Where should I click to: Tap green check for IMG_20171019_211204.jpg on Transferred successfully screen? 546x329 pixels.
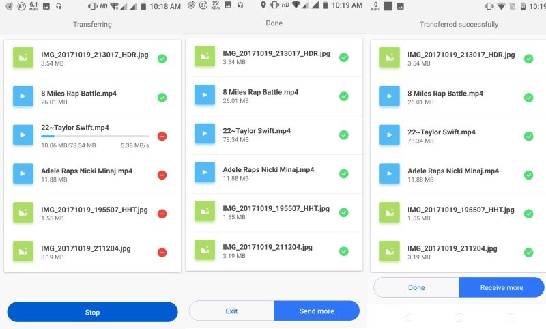[x=528, y=253]
